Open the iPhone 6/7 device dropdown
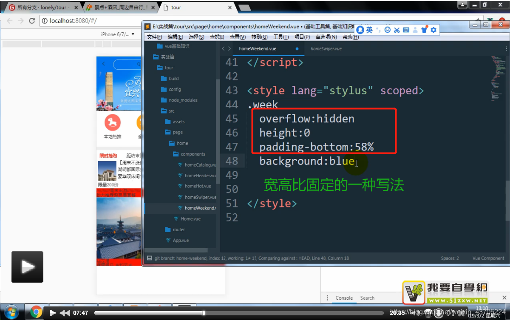 click(118, 34)
